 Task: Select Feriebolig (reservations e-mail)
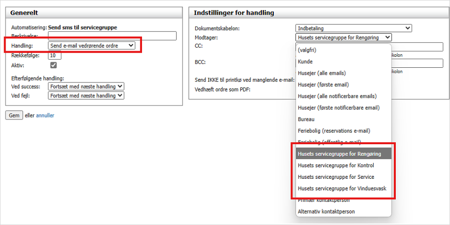pos(344,131)
